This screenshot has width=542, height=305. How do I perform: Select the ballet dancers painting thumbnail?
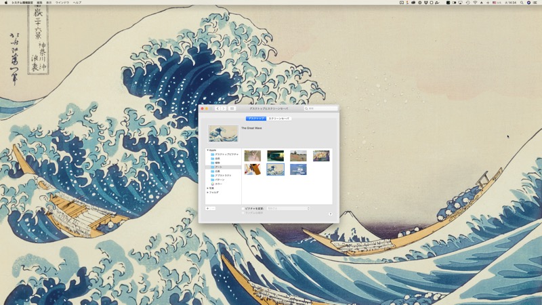pos(253,156)
